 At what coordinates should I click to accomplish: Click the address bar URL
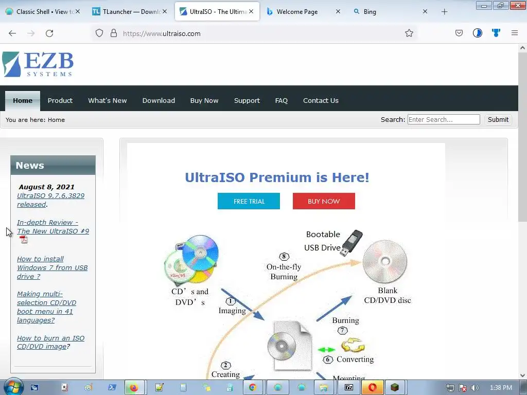(x=162, y=33)
